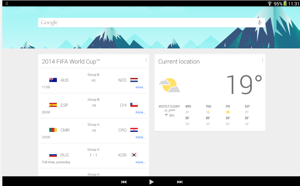Click the Spain flag icon
This screenshot has height=186, width=300.
53,105
